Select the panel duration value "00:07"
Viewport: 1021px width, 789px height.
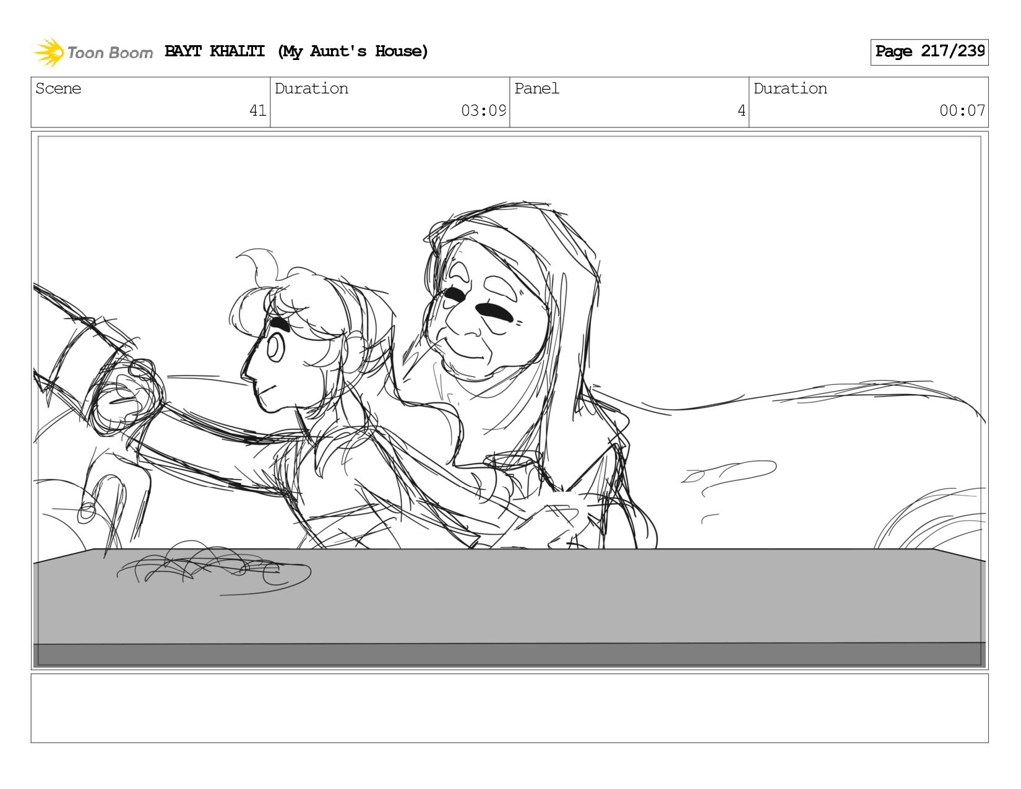(962, 111)
